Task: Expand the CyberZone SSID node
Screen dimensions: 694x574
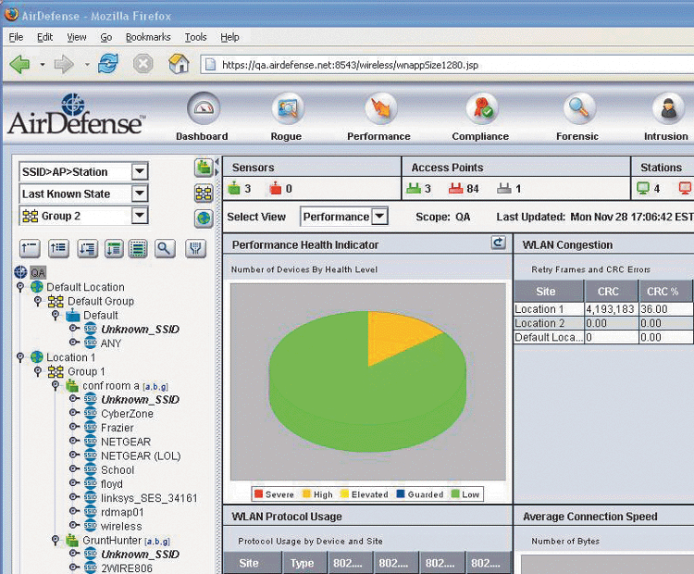Action: click(74, 413)
